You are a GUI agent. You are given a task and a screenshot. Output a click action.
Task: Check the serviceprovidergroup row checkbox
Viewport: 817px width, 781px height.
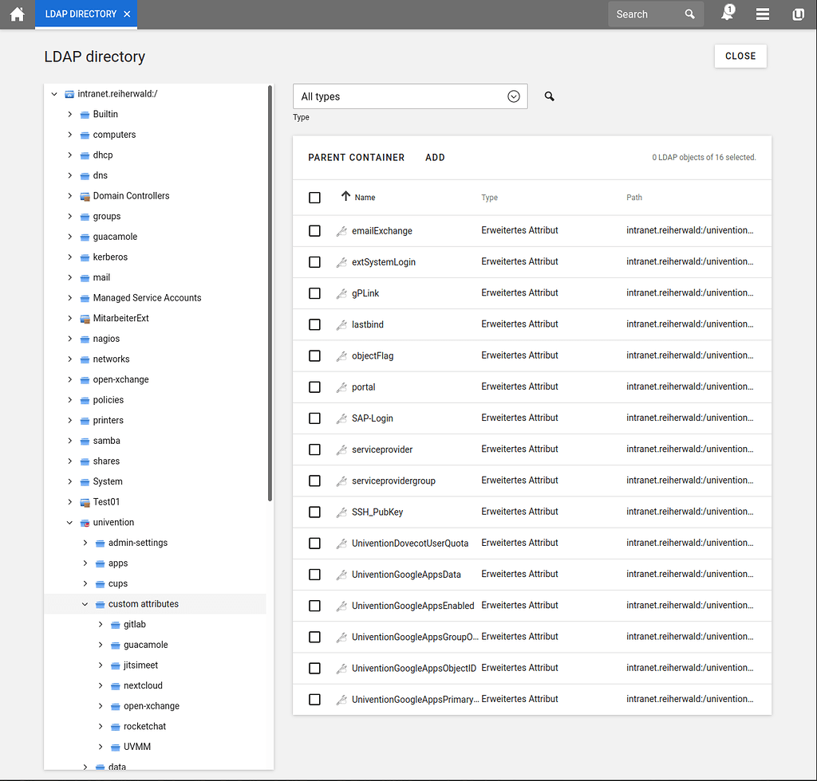(x=314, y=481)
